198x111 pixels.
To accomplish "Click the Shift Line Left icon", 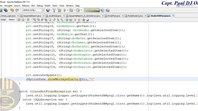I will point(67,20).
